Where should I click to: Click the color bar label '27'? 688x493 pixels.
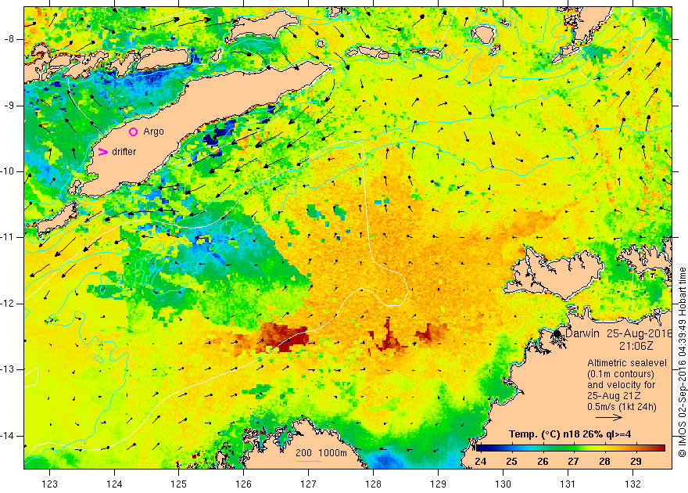pos(574,462)
